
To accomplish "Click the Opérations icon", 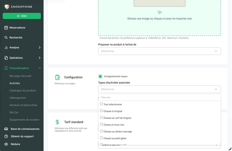I will [x=6, y=58].
